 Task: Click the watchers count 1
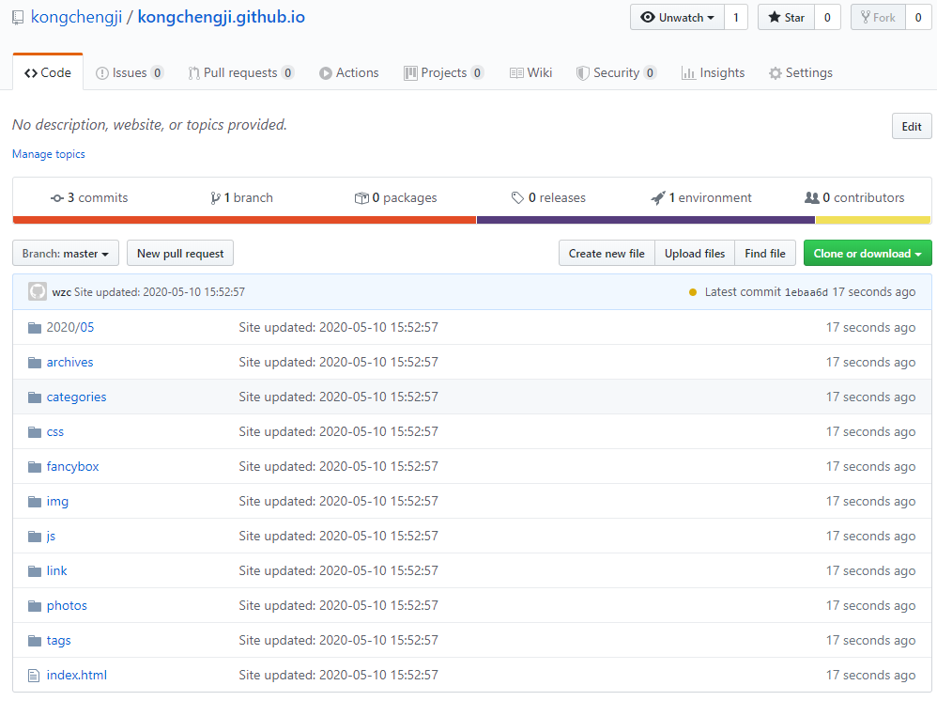[736, 17]
